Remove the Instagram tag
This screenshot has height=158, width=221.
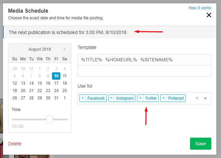[111, 98]
